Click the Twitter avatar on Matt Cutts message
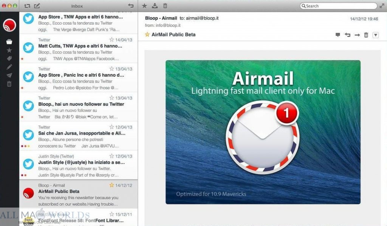The image size is (387, 226). pyautogui.click(x=28, y=48)
